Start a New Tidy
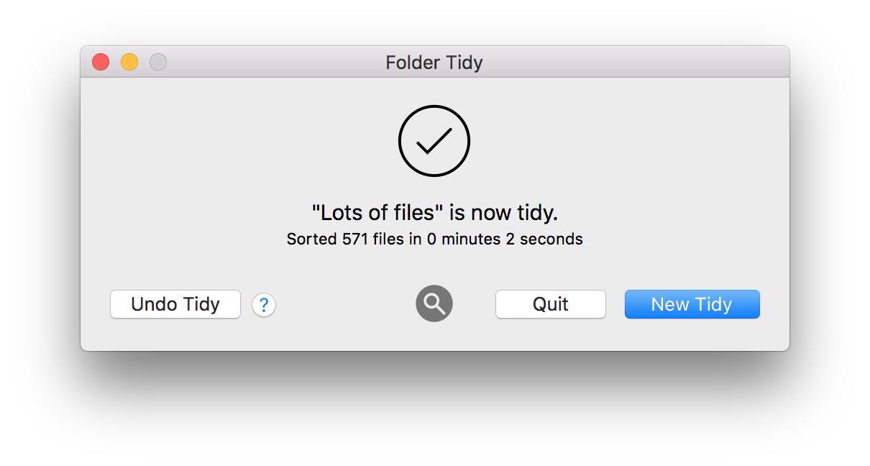870x466 pixels. coord(692,304)
